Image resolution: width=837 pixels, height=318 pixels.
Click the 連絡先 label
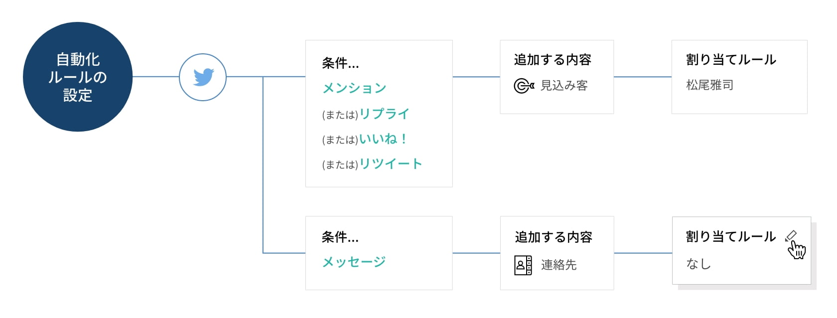click(x=558, y=265)
